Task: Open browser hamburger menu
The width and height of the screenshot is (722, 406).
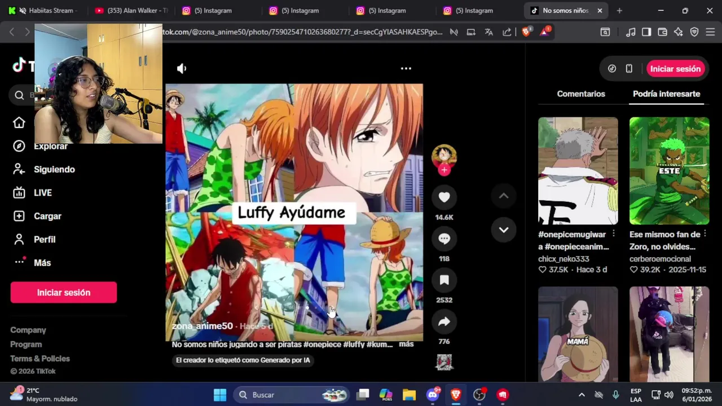Action: [710, 32]
